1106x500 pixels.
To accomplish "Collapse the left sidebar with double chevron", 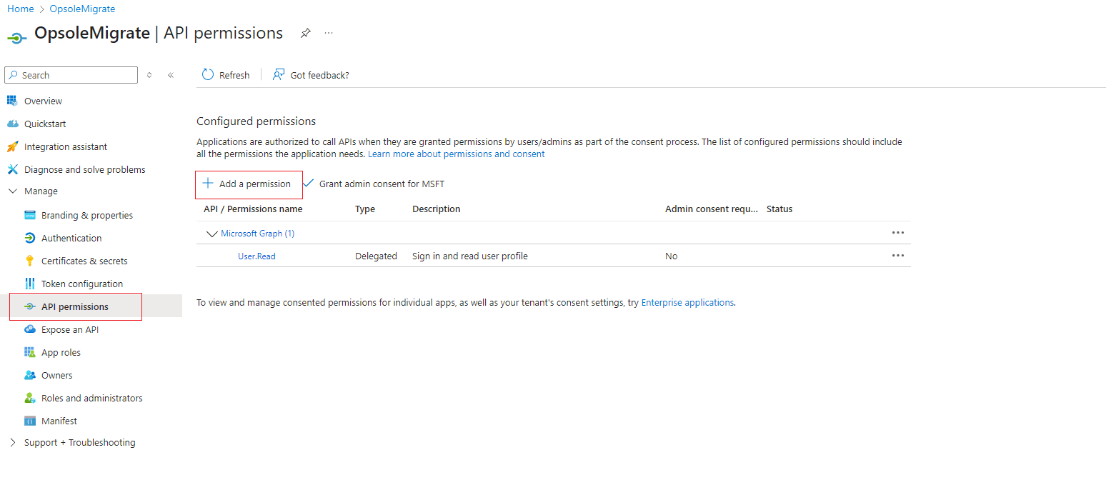I will 171,74.
